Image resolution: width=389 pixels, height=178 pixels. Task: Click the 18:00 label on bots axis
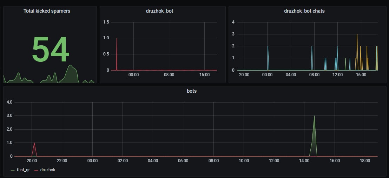coord(365,161)
